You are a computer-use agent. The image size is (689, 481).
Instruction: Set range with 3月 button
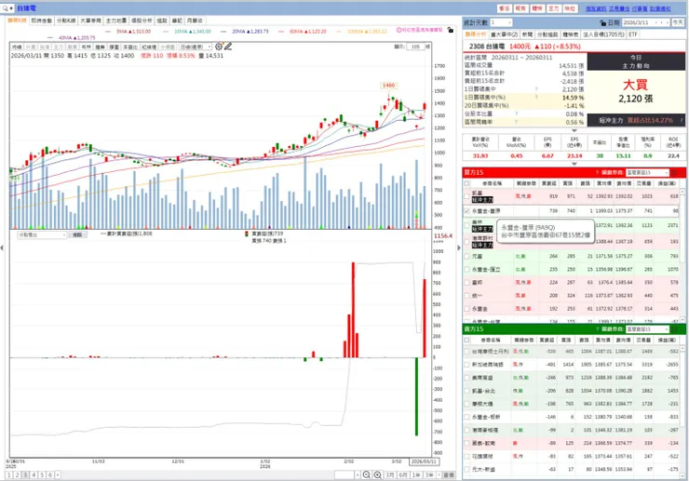click(390, 474)
